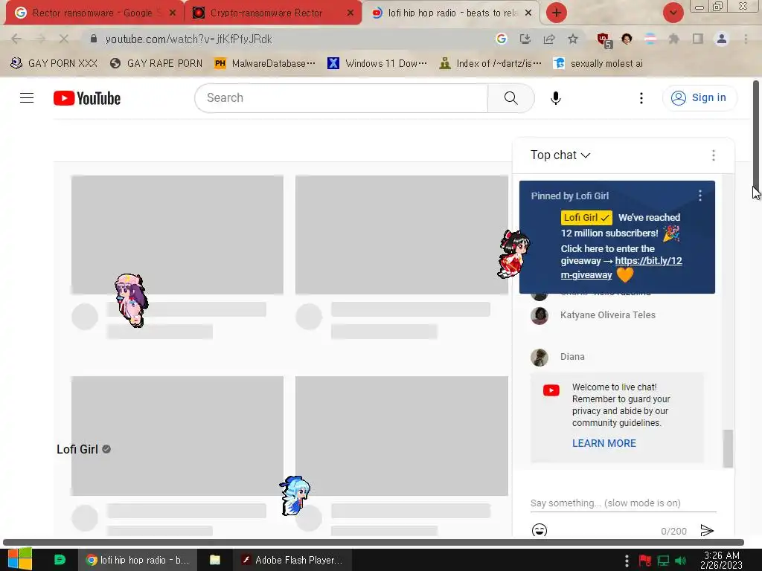
Task: Toggle the browser side panel
Action: (x=698, y=39)
